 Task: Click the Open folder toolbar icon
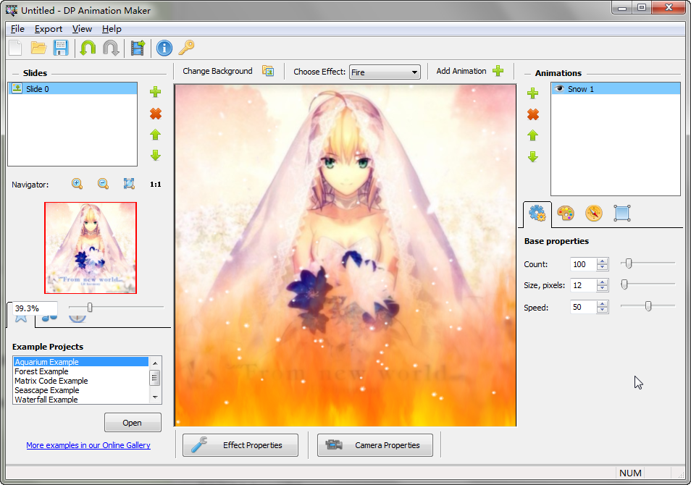[38, 48]
